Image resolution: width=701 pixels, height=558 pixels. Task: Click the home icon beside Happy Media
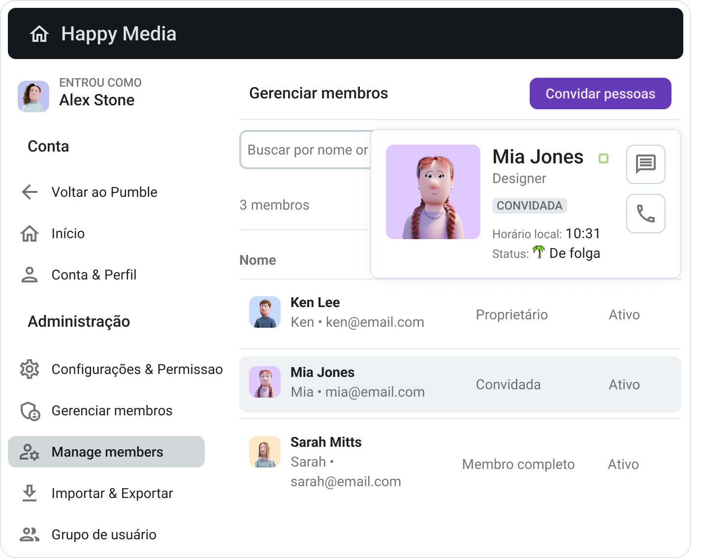click(x=39, y=34)
